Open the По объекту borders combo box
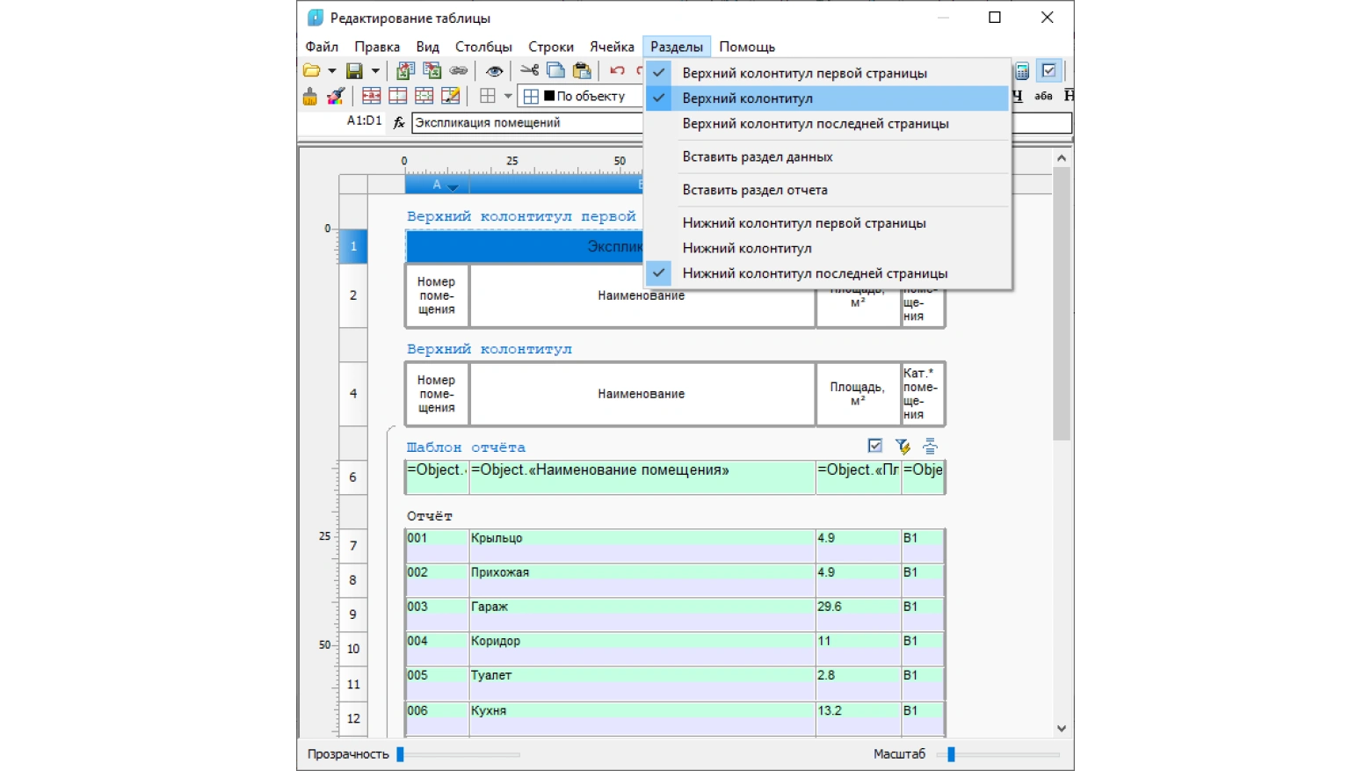The image size is (1371, 771). (582, 96)
